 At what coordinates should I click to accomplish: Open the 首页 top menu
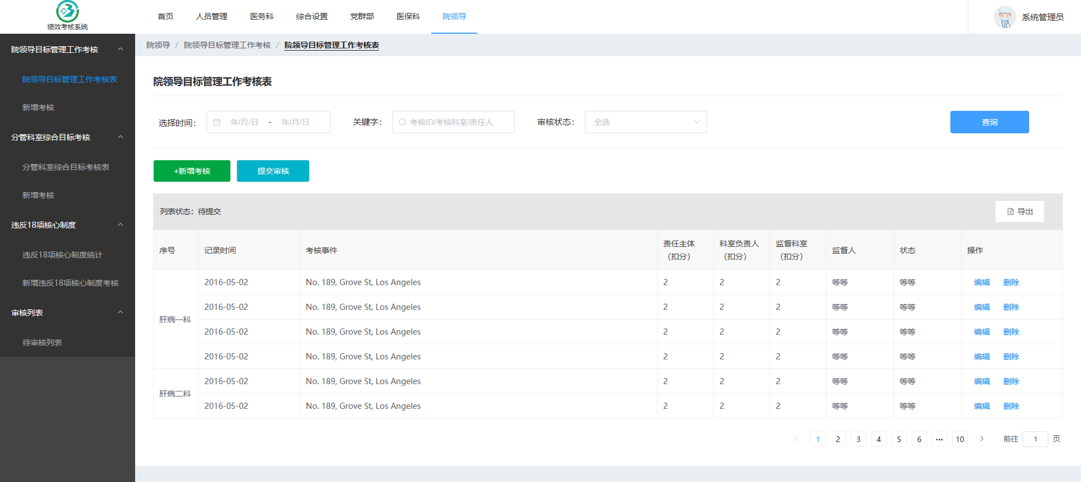click(166, 16)
